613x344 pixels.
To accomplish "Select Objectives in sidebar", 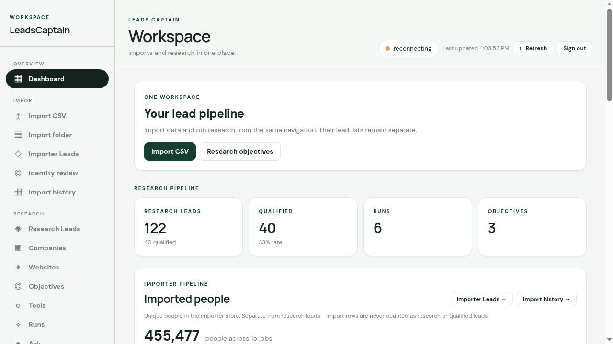I will 57,286.
